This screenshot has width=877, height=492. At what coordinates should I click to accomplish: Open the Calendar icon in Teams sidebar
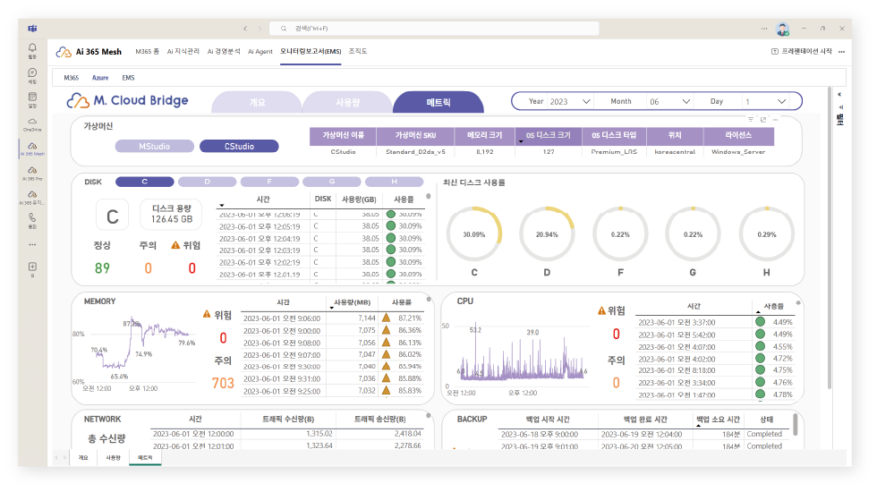point(32,98)
